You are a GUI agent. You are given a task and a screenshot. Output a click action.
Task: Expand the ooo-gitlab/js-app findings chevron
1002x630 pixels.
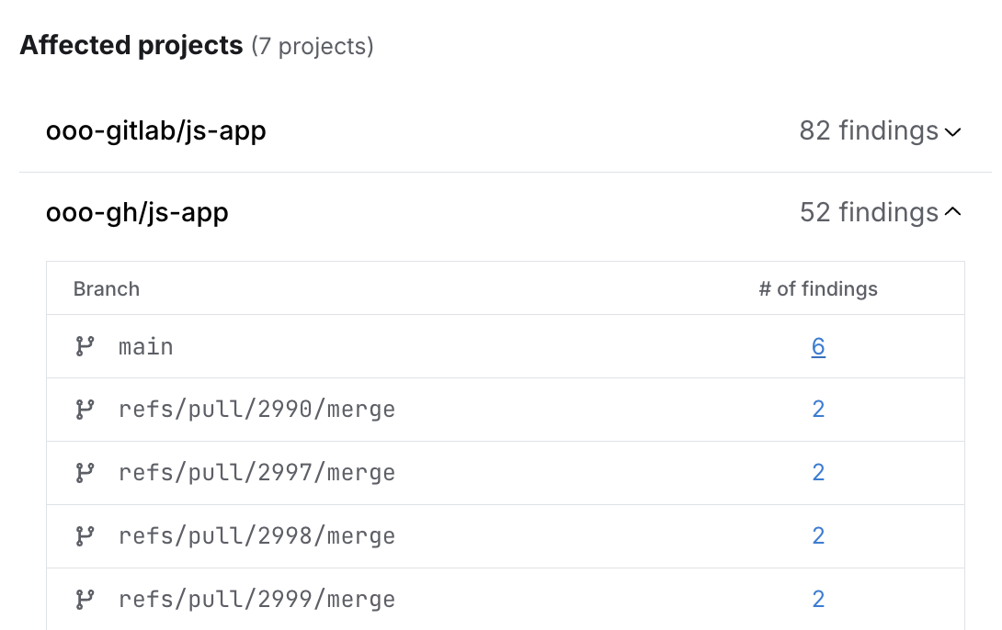pos(952,132)
